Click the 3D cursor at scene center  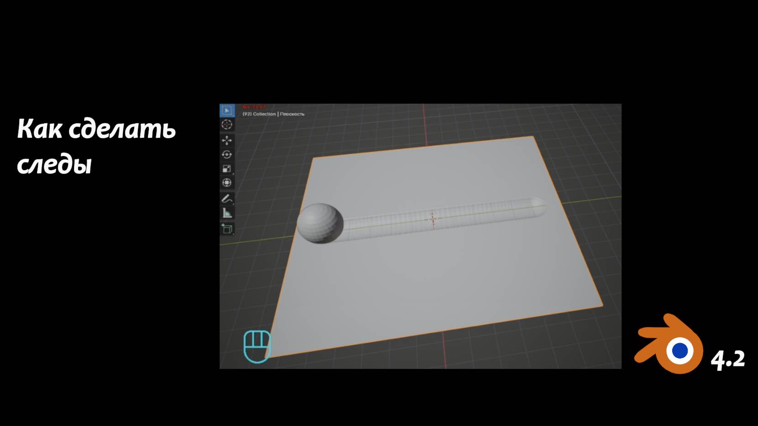(432, 219)
